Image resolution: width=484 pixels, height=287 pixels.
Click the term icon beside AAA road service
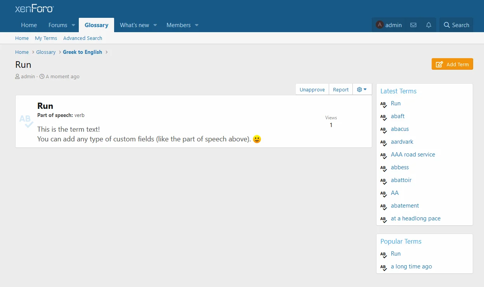(383, 155)
